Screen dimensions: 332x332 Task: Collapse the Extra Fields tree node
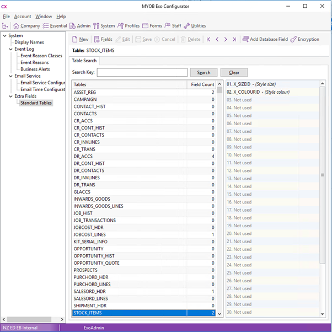[x=10, y=96]
